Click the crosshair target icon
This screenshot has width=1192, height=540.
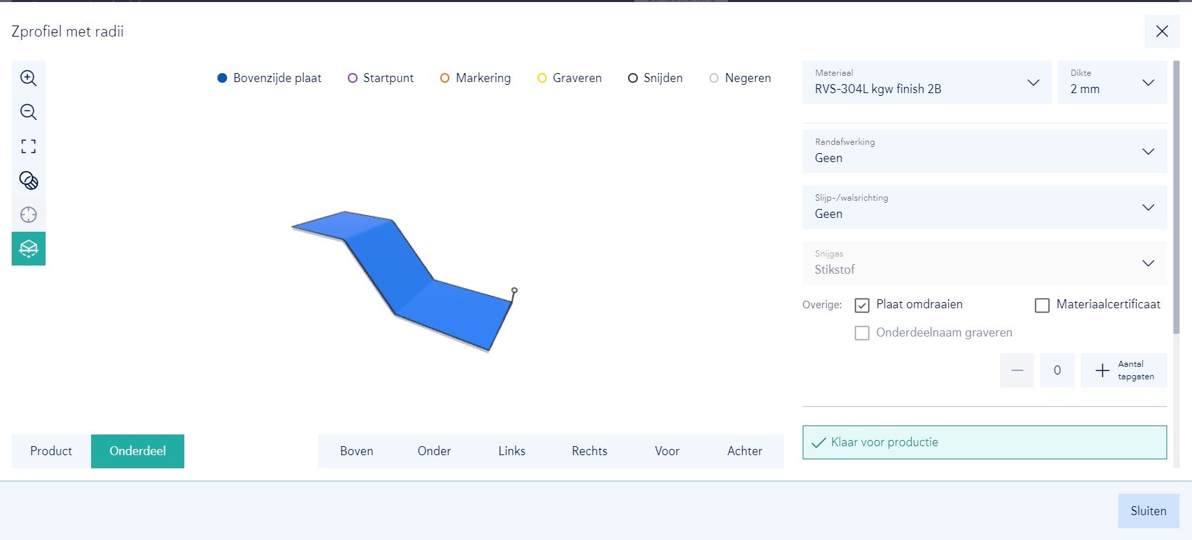(28, 214)
